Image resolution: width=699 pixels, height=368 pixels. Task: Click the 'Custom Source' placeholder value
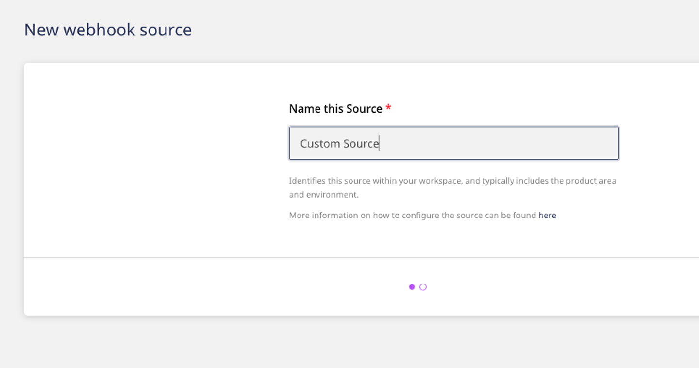point(339,143)
